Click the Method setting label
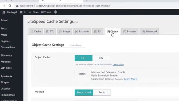The image size is (179, 101). 39,92
